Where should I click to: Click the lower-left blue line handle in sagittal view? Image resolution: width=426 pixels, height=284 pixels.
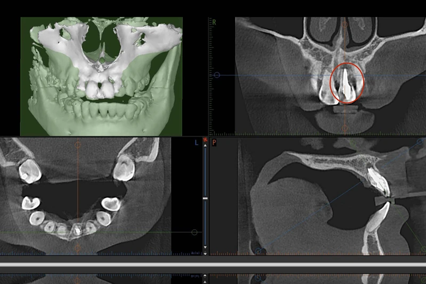(258, 251)
